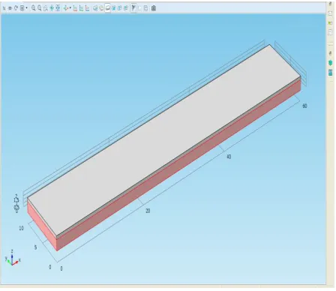Click axis tick label '40'
The width and height of the screenshot is (336, 291).
[229, 157]
